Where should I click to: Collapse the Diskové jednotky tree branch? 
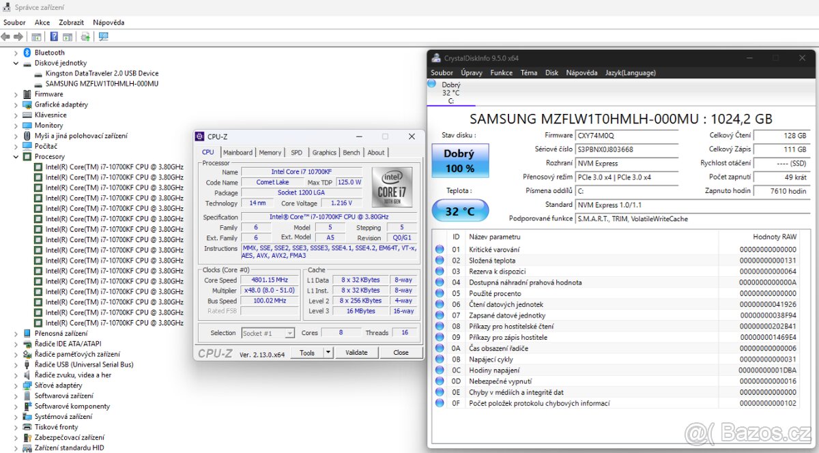click(15, 62)
